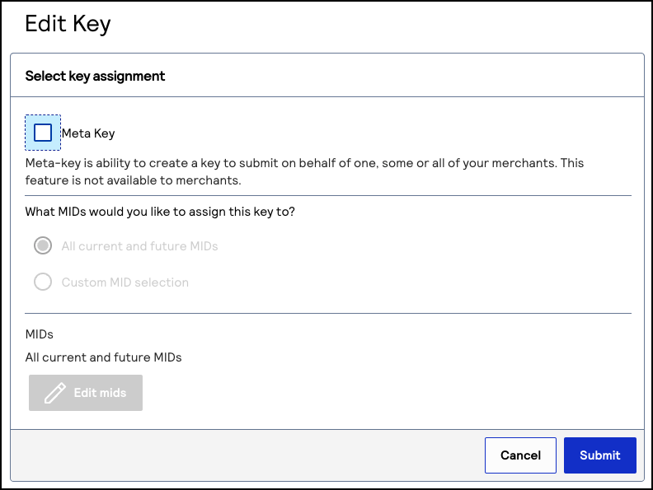This screenshot has height=490, width=653.
Task: Submit the key assignment
Action: click(x=599, y=455)
